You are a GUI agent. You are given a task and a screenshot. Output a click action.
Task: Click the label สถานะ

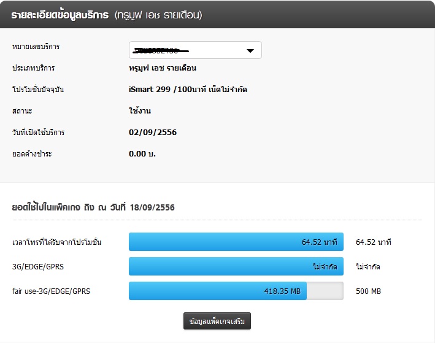click(x=22, y=111)
